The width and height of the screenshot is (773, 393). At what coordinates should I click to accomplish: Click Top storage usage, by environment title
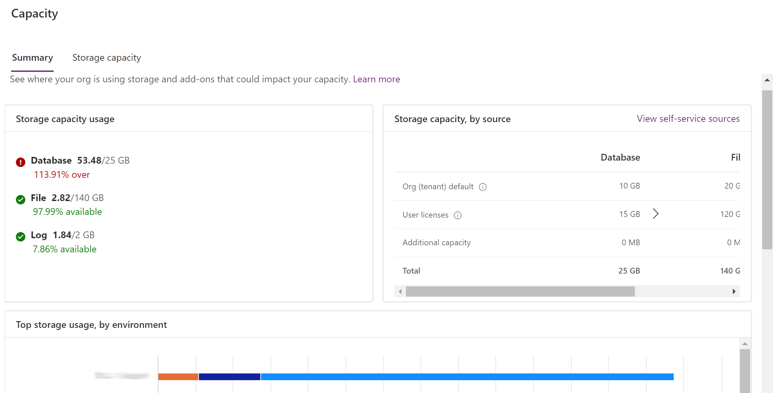point(91,325)
